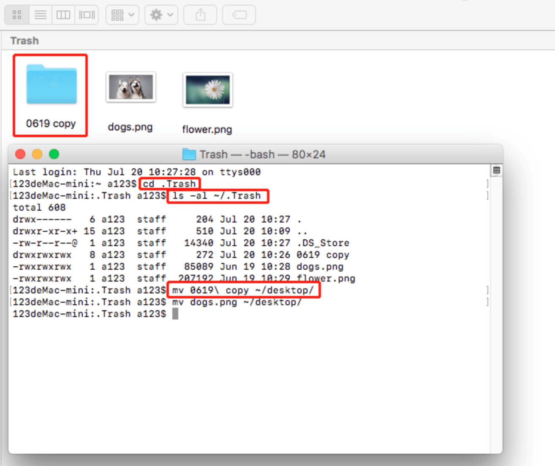Screen dimensions: 555x466
Task: Click the blinking Terminal command prompt cursor
Action: pos(175,314)
